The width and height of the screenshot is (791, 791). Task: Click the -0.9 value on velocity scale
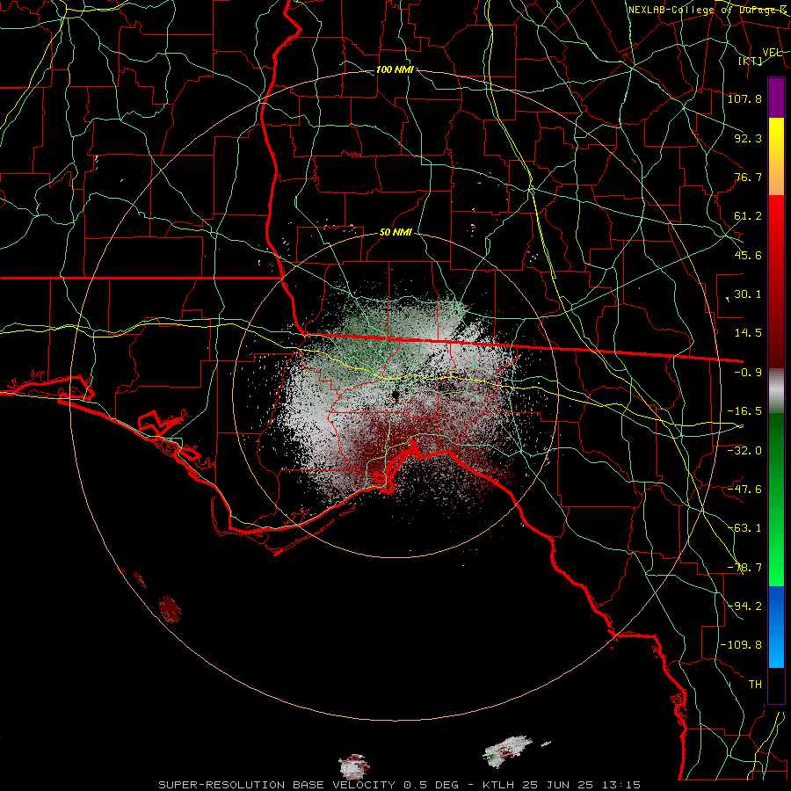click(x=748, y=373)
